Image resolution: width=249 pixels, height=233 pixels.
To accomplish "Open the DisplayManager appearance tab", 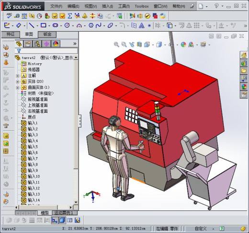I will click(56, 44).
